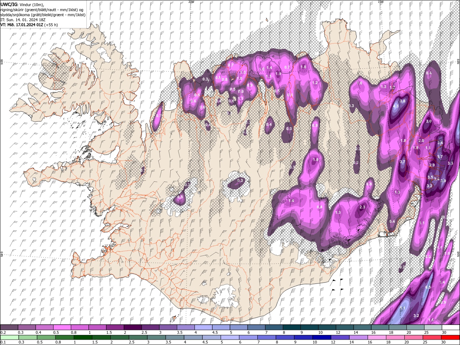Viewport: 460px width, 345px height.
Task: Click the '3.6' precipitation value on the map
Action: pyautogui.click(x=441, y=143)
